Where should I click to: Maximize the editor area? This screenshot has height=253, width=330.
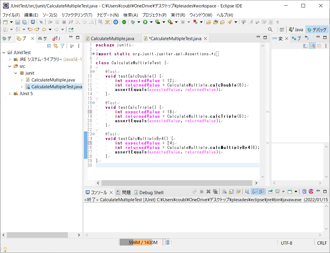click(265, 37)
